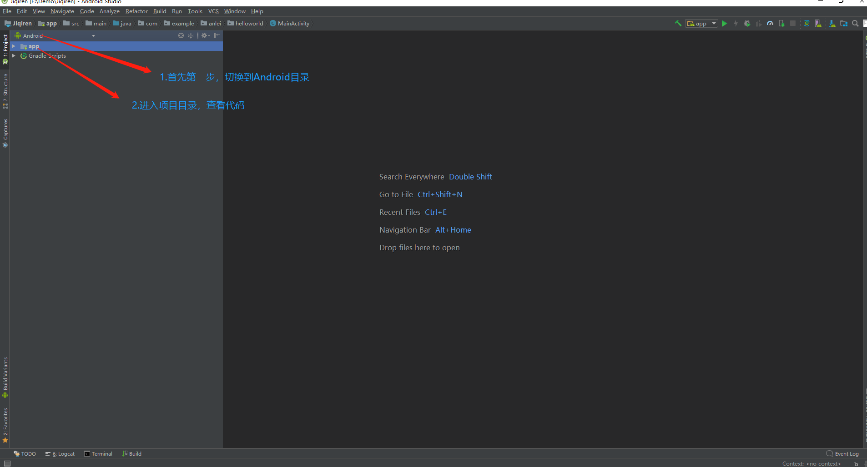Open the Profile app gauge icon
The image size is (867, 467).
pyautogui.click(x=770, y=23)
